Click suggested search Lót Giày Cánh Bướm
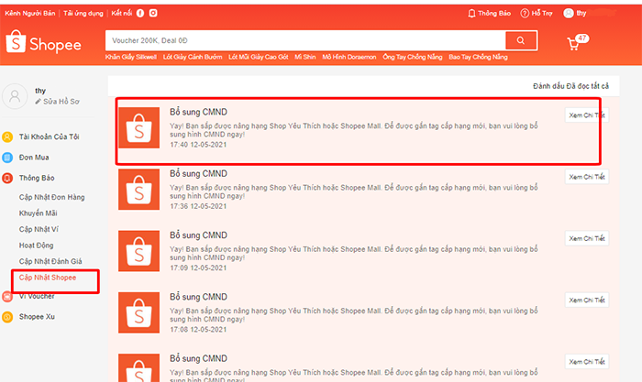The image size is (642, 382). [193, 57]
